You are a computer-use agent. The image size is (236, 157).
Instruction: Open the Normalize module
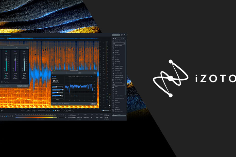(117, 103)
